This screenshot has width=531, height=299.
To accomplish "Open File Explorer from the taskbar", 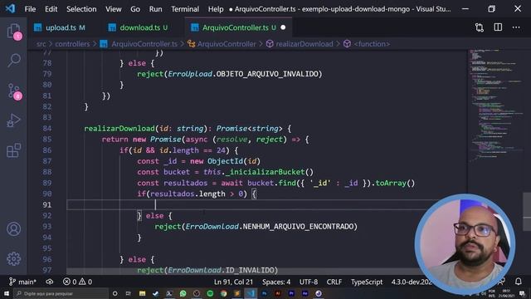I will (x=142, y=293).
